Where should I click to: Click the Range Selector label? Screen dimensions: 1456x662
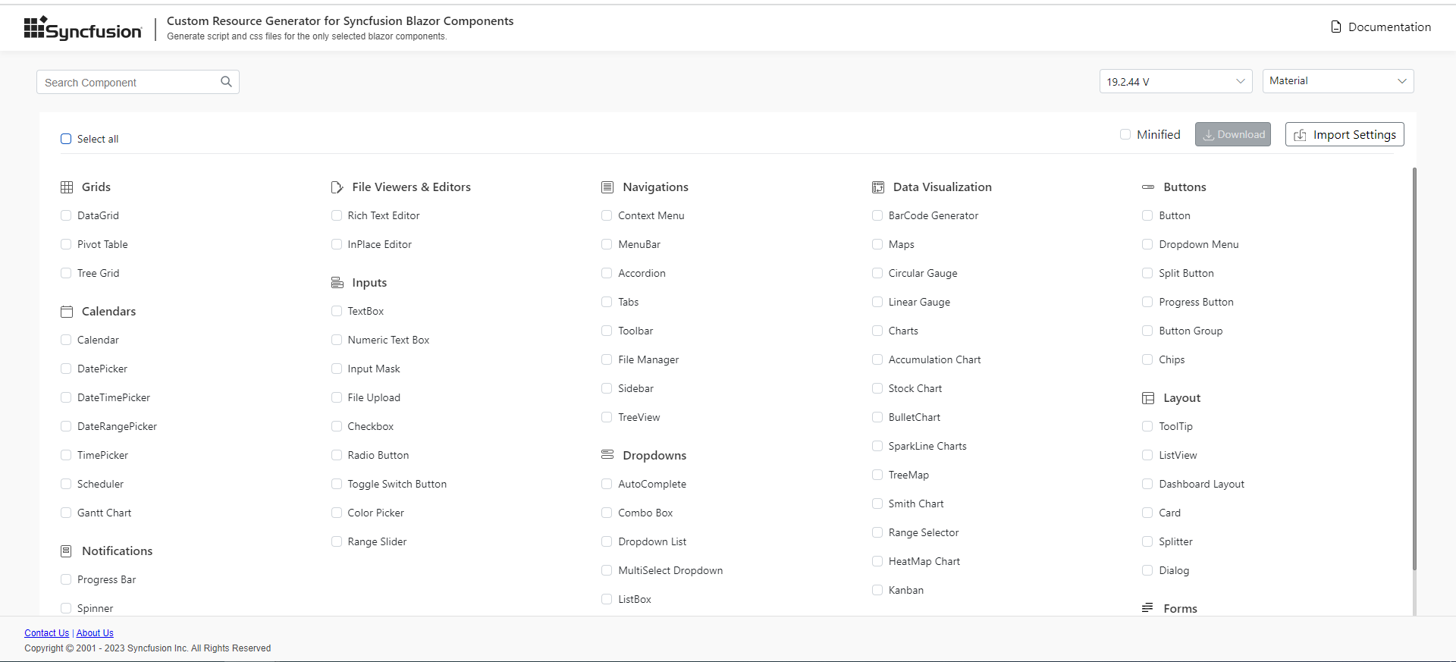(x=924, y=532)
